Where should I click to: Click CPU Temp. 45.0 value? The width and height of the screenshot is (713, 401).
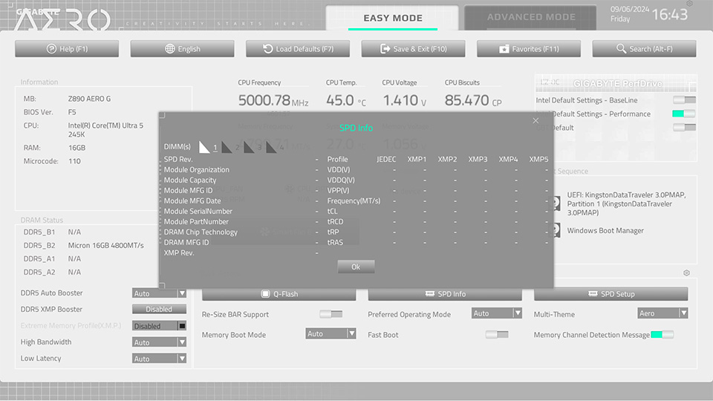[x=346, y=100]
